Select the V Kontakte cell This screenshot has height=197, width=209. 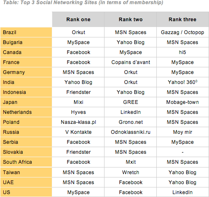[78, 132]
